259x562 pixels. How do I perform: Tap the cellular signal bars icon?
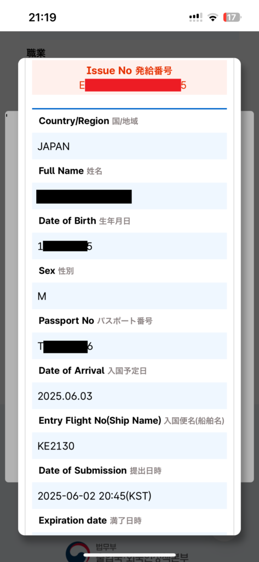[195, 18]
